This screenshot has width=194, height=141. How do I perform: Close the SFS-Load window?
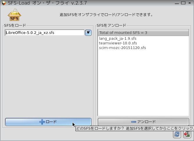190,3
